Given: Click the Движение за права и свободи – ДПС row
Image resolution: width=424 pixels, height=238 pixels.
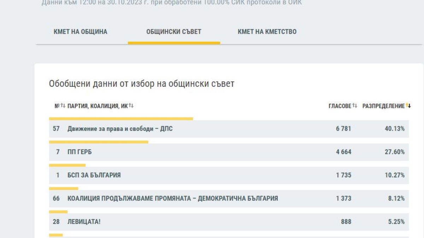Looking at the screenshot, I should 229,129.
